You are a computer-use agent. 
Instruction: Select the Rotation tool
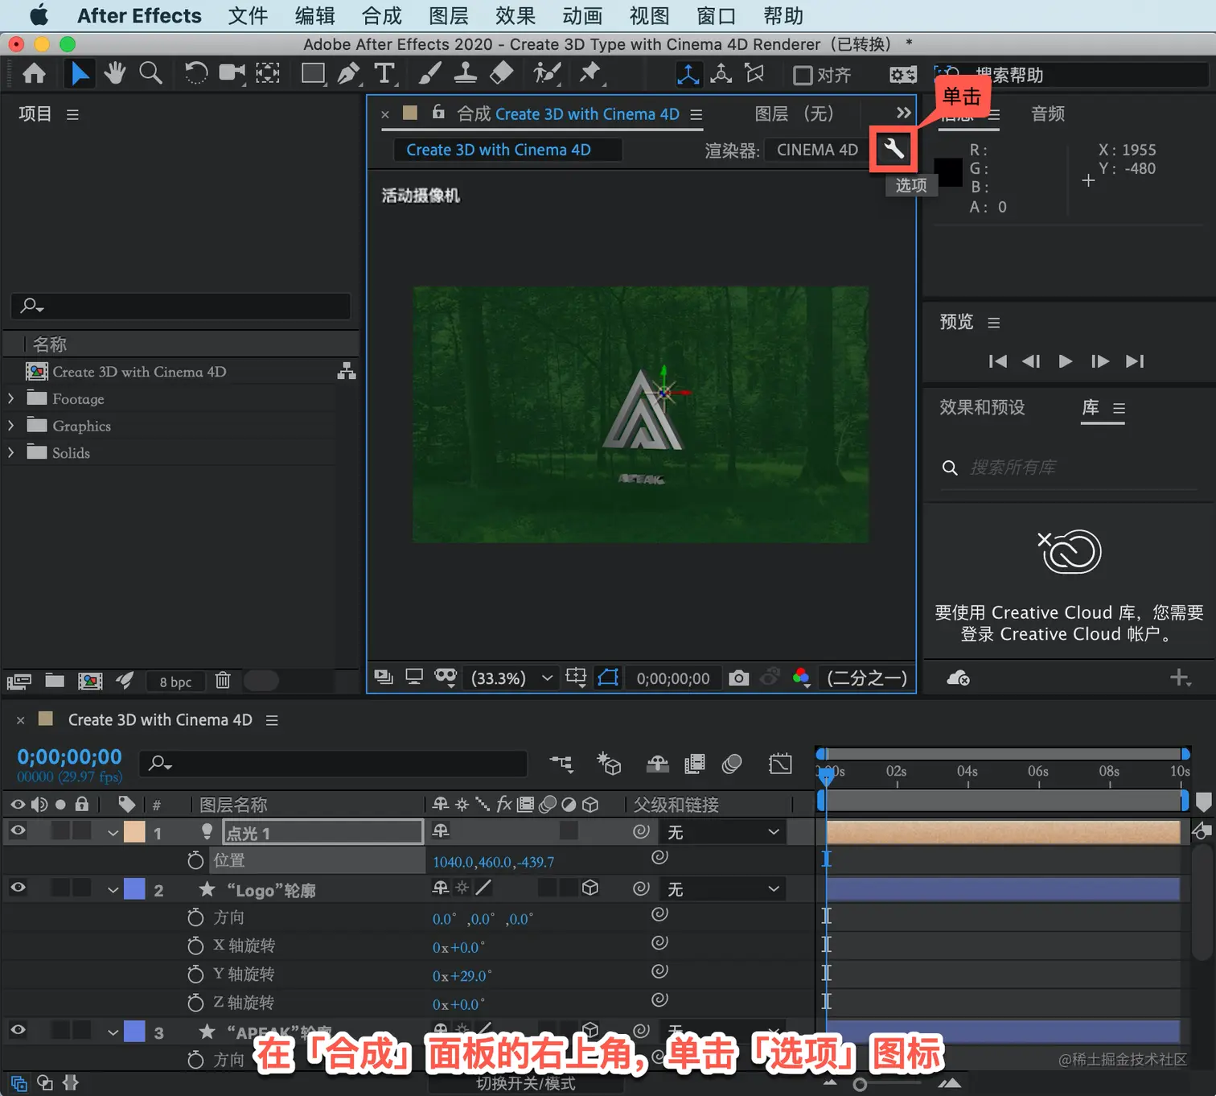pyautogui.click(x=195, y=73)
